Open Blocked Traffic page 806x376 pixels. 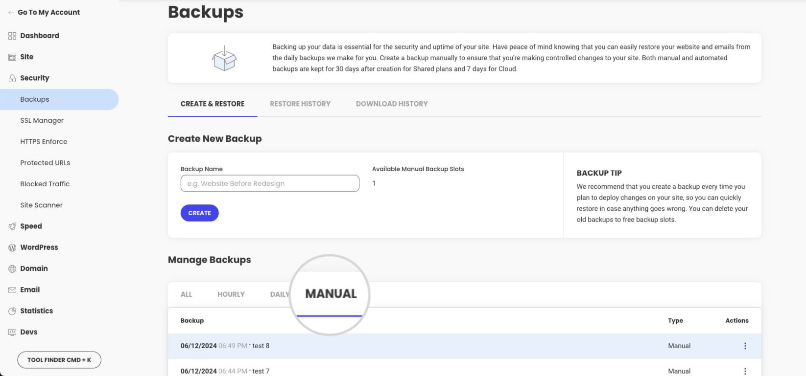click(x=45, y=184)
